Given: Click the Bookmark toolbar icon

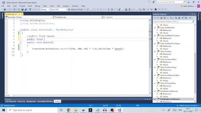Looking at the screenshot, I should [x=156, y=10].
